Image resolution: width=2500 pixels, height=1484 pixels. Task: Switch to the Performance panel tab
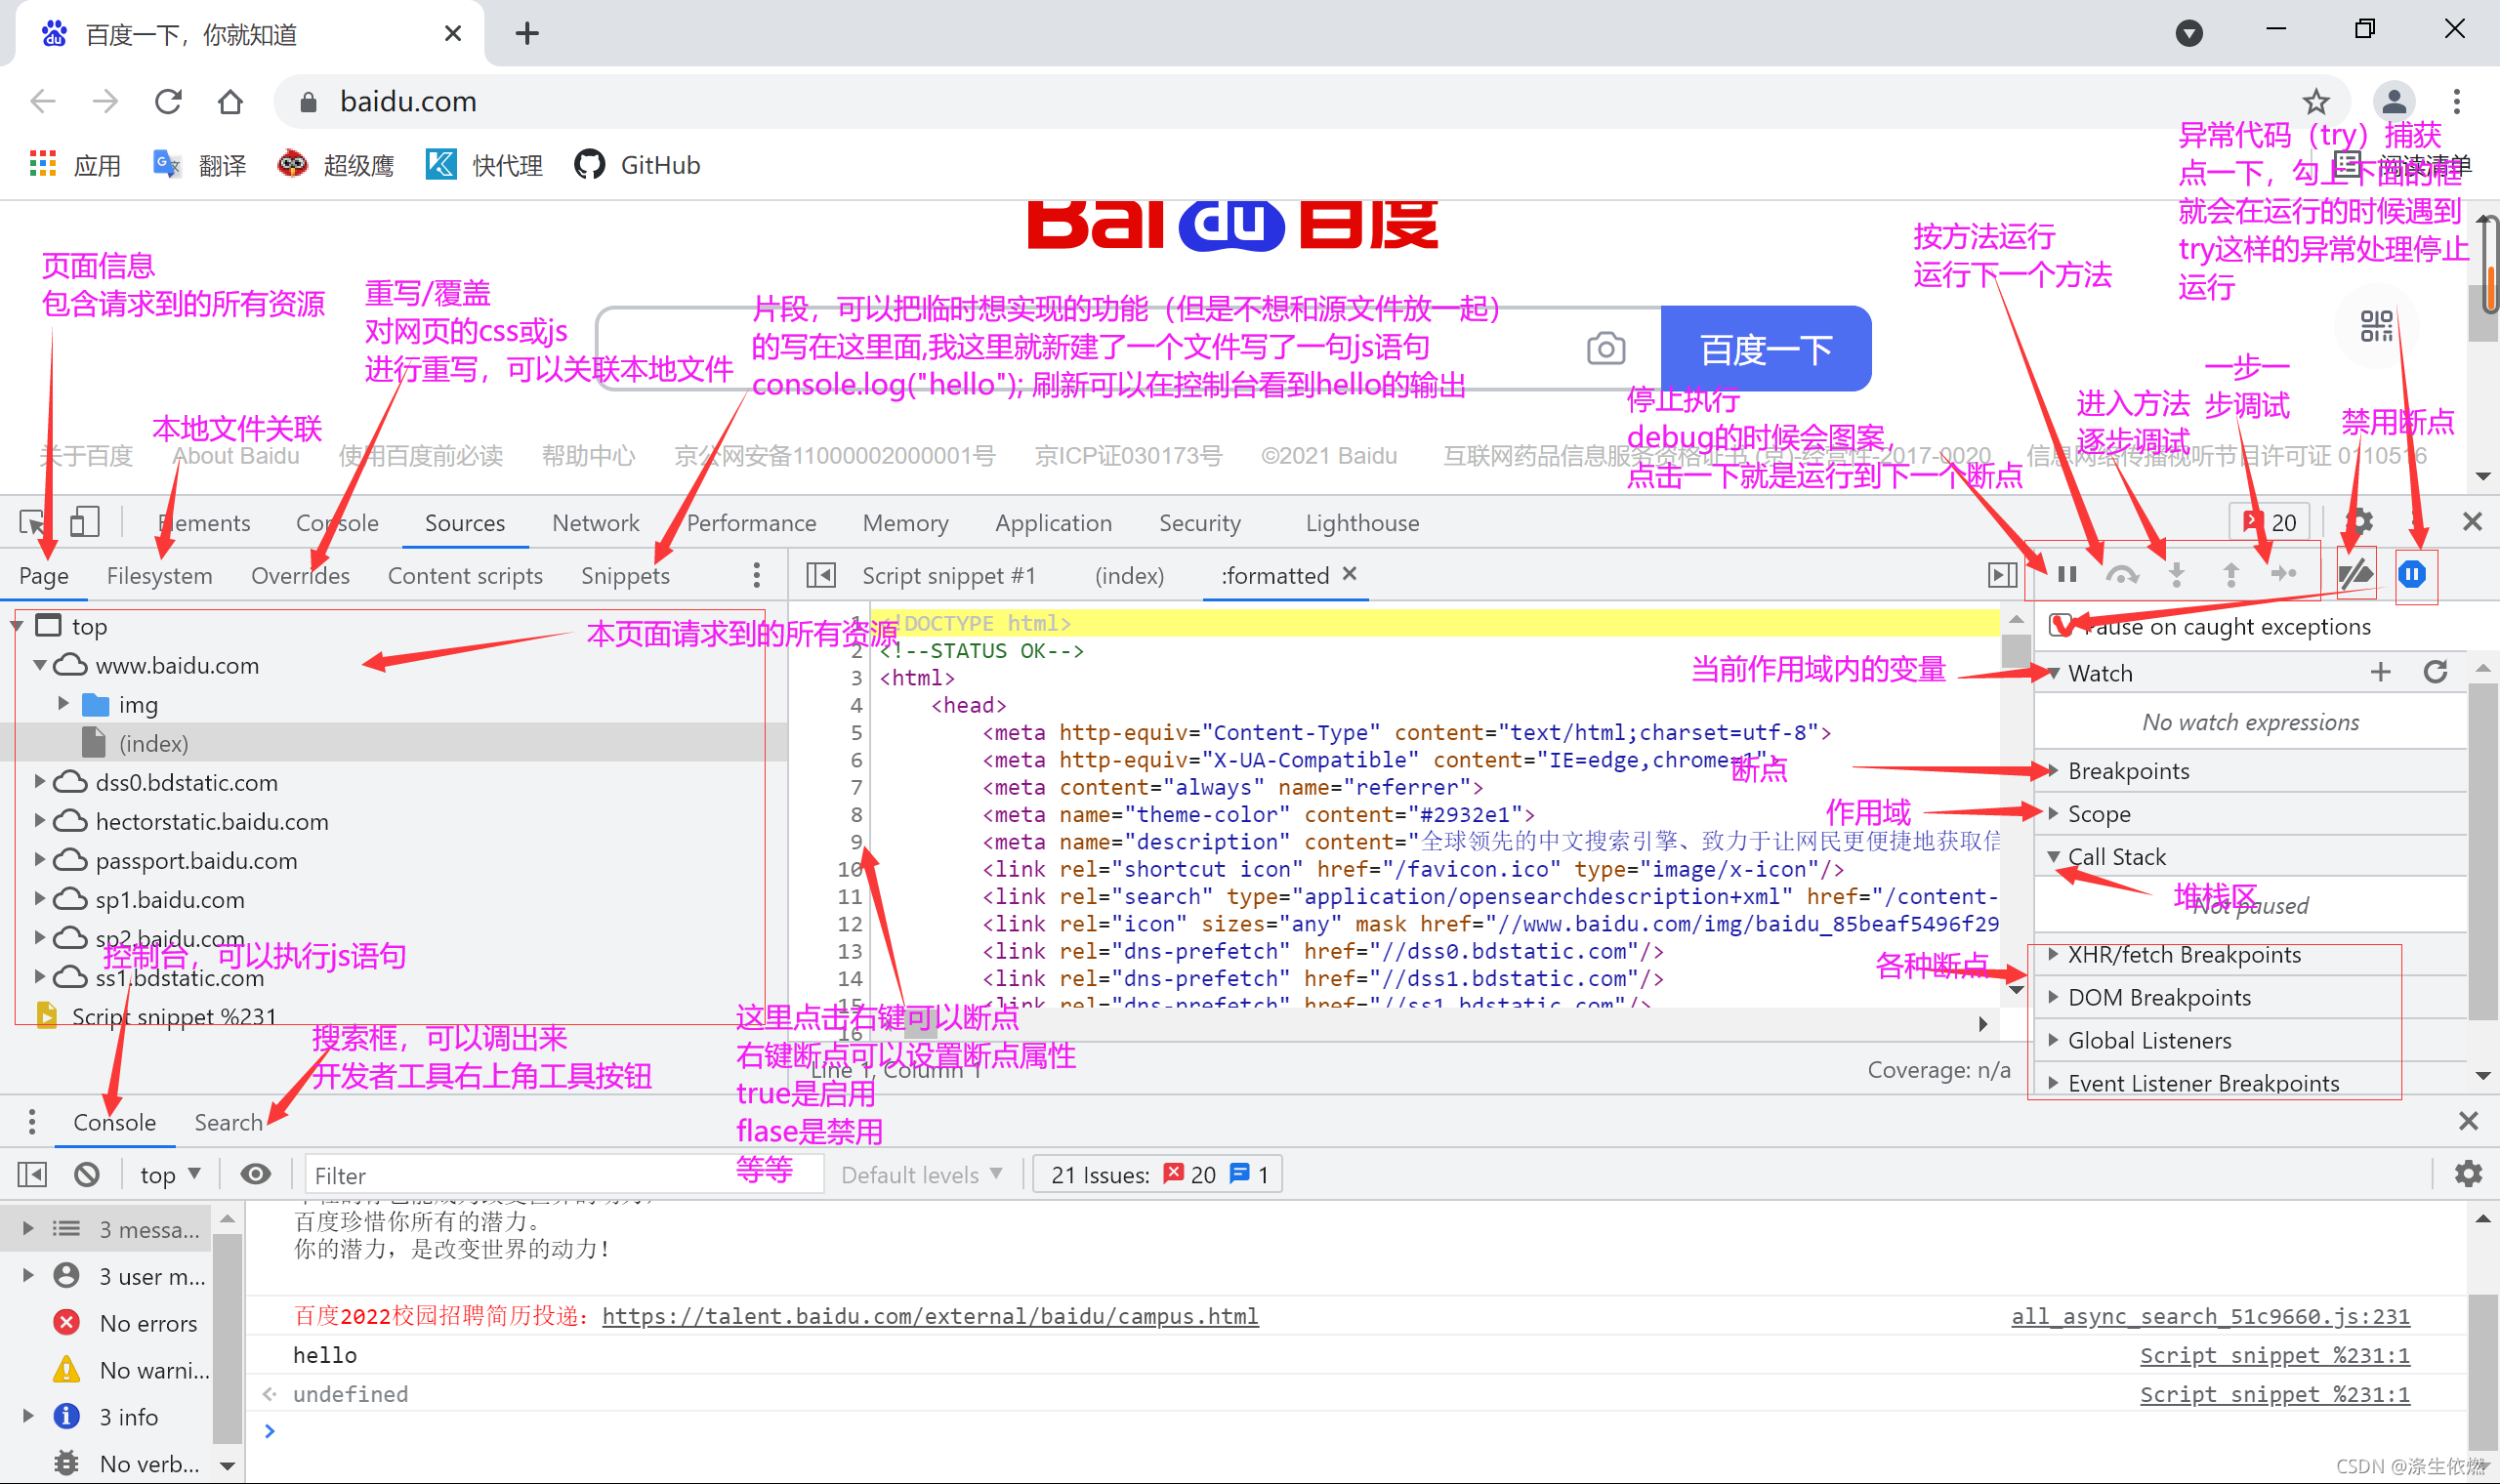point(751,523)
